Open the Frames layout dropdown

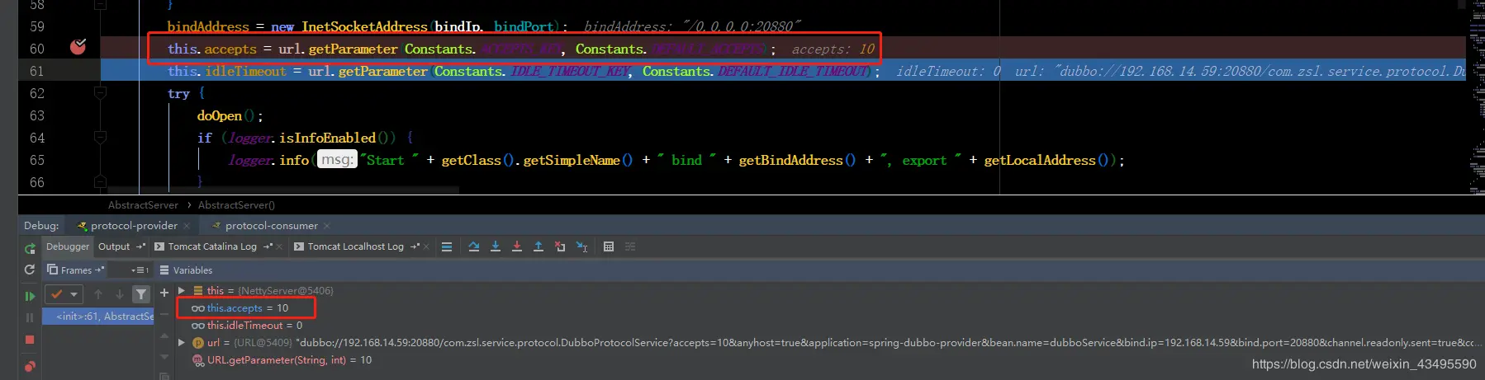[x=140, y=270]
